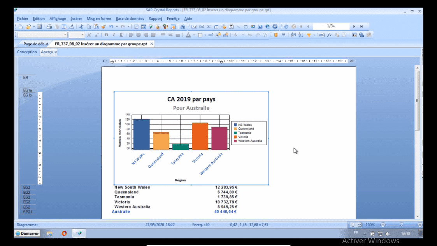Open the font size dropdown
The width and height of the screenshot is (437, 246).
pos(82,35)
